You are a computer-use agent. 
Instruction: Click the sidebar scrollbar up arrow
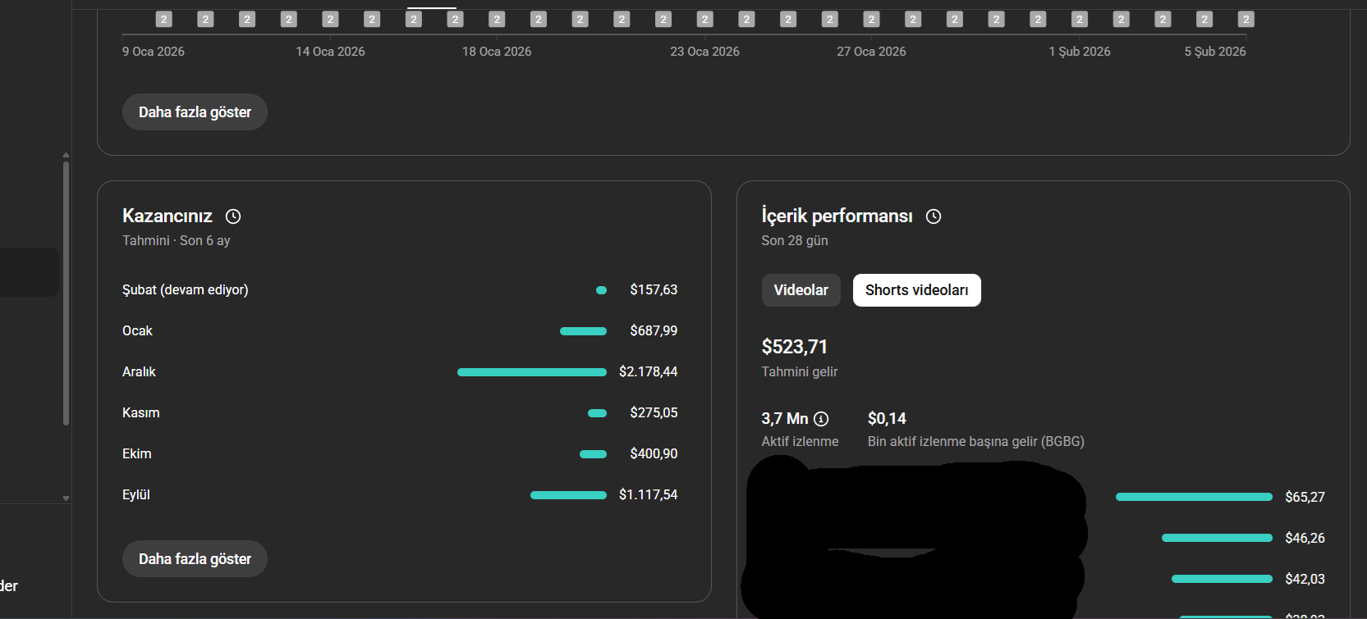coord(66,154)
